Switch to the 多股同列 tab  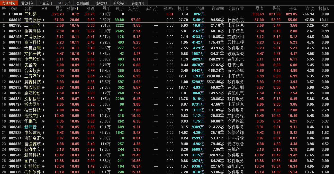coord(138,3)
